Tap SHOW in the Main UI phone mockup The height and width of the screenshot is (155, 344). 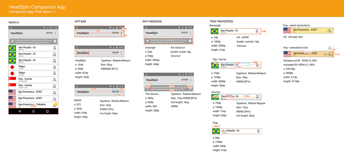49,33
